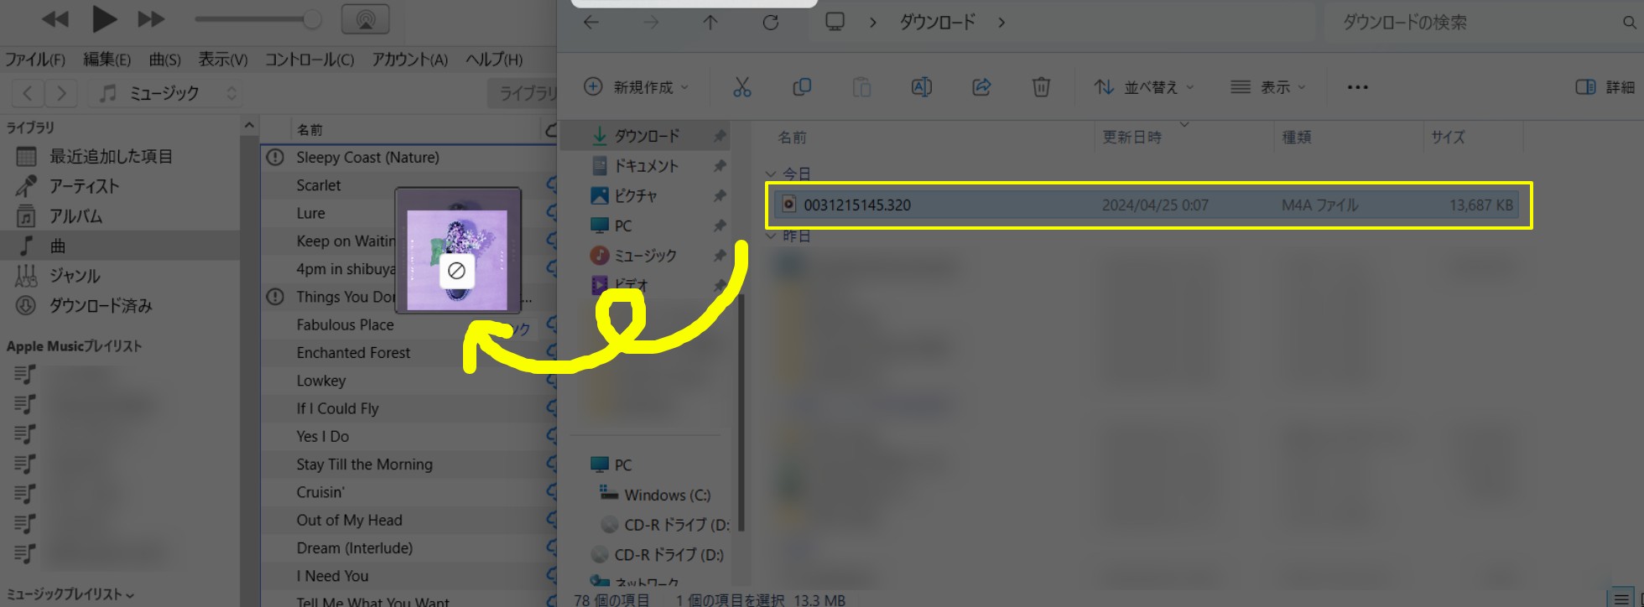Viewport: 1644px width, 607px height.
Task: Select ミュージック in Explorer quick access
Action: (645, 255)
